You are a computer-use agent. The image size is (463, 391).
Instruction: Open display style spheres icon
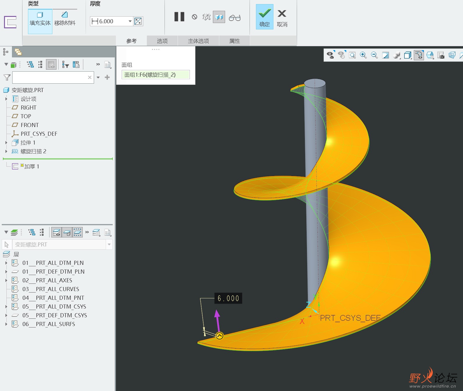coord(397,55)
